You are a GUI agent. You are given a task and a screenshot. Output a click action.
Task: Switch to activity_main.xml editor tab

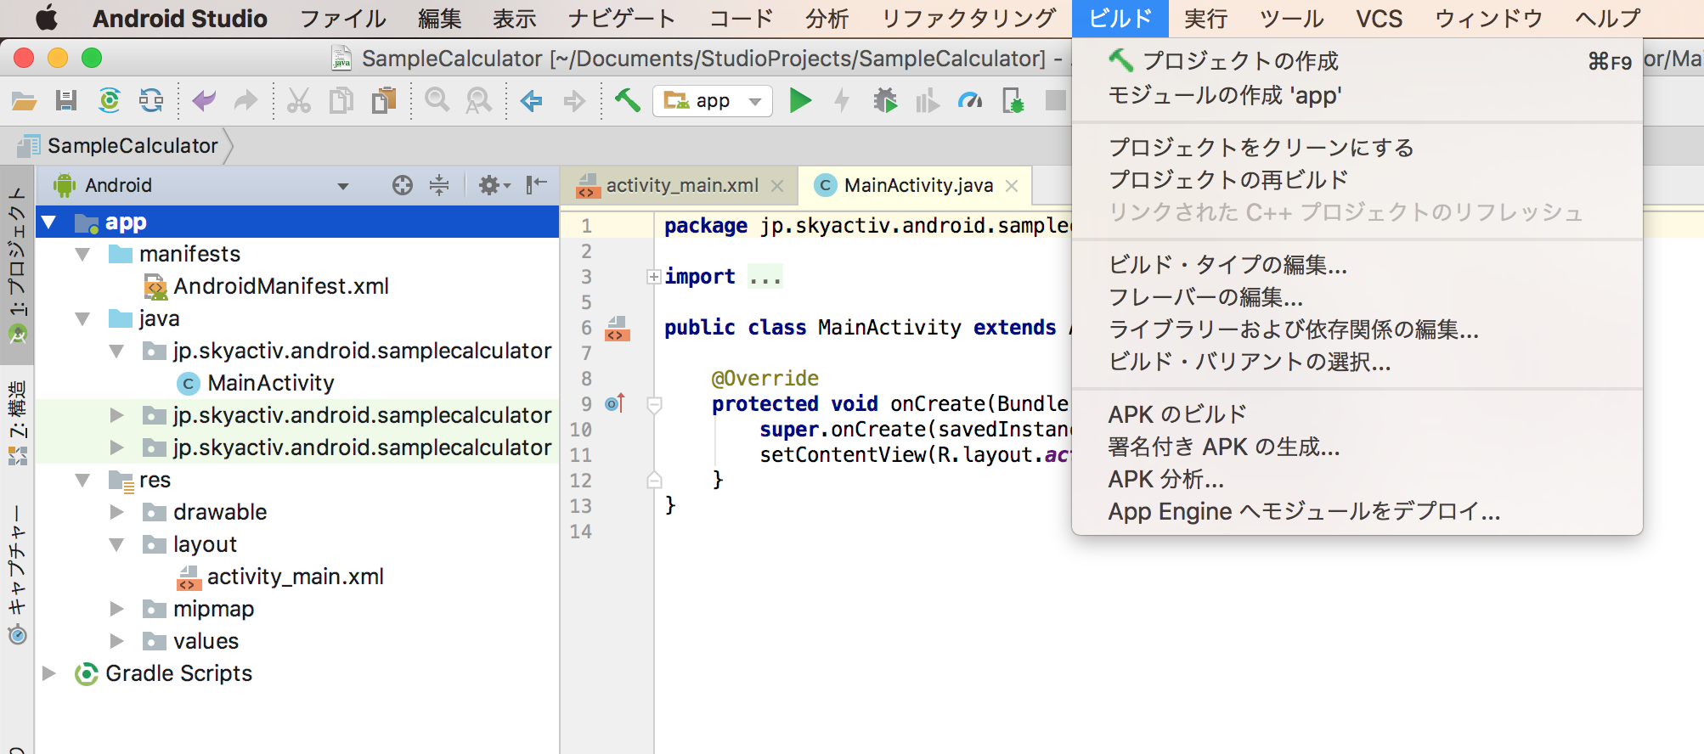tap(681, 186)
